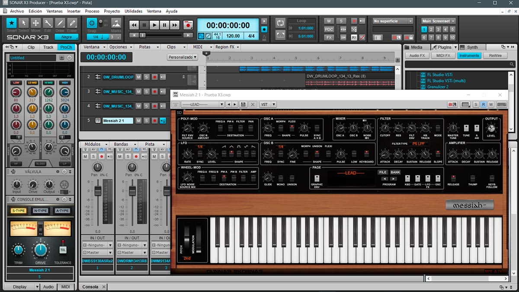Open the Pistas dropdown menu
Viewport: 519px width, 292px height.
(147, 47)
